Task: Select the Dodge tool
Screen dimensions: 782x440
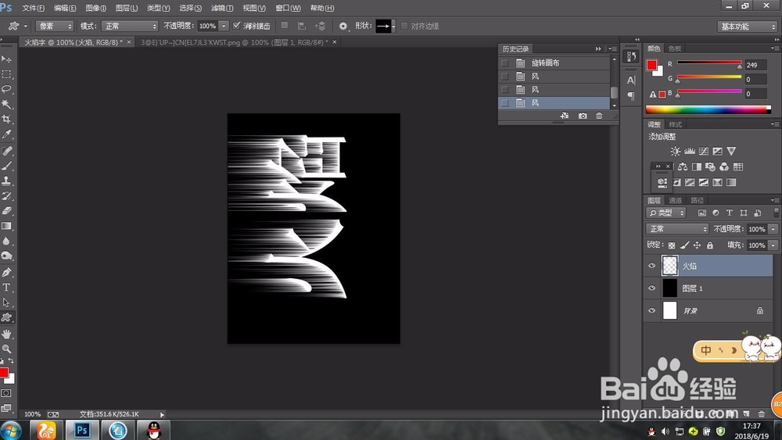Action: [x=6, y=256]
